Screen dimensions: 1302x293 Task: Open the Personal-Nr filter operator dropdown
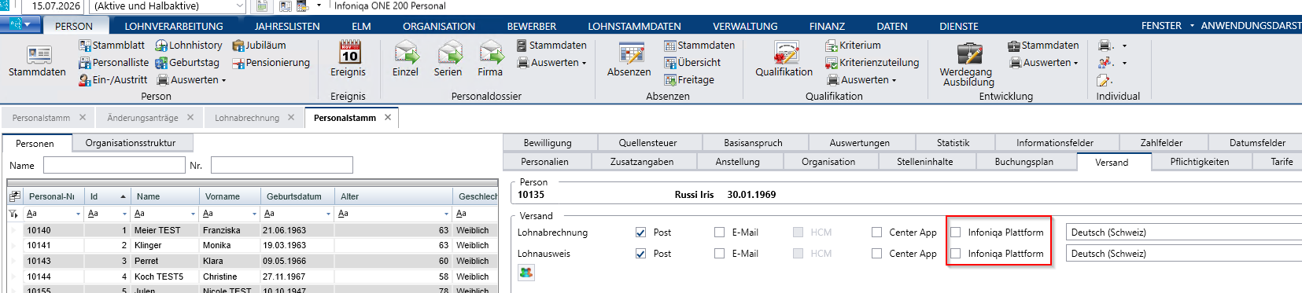78,214
